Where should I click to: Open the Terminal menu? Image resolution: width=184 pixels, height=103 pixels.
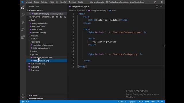[x=72, y=2]
